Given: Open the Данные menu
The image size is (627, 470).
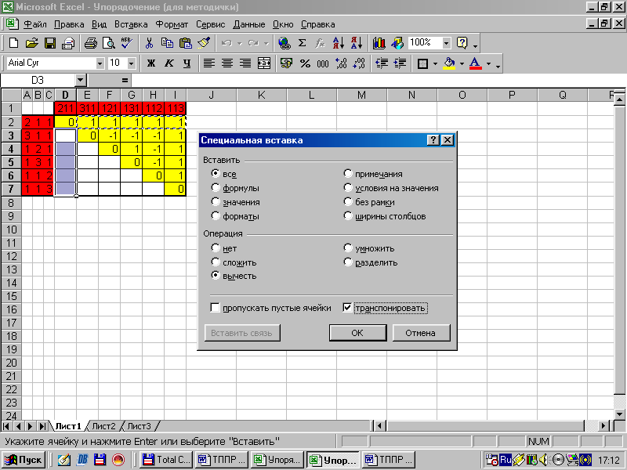Looking at the screenshot, I should tap(248, 24).
